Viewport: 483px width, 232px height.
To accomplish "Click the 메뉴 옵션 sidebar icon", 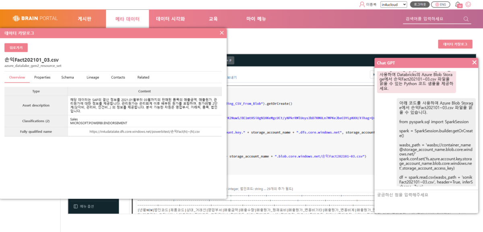I will 76,206.
